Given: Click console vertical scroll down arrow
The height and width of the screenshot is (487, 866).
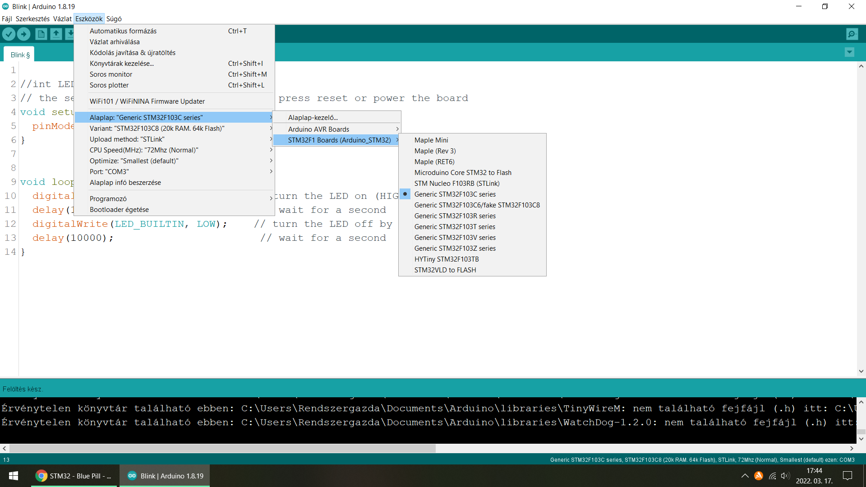Looking at the screenshot, I should pyautogui.click(x=861, y=439).
